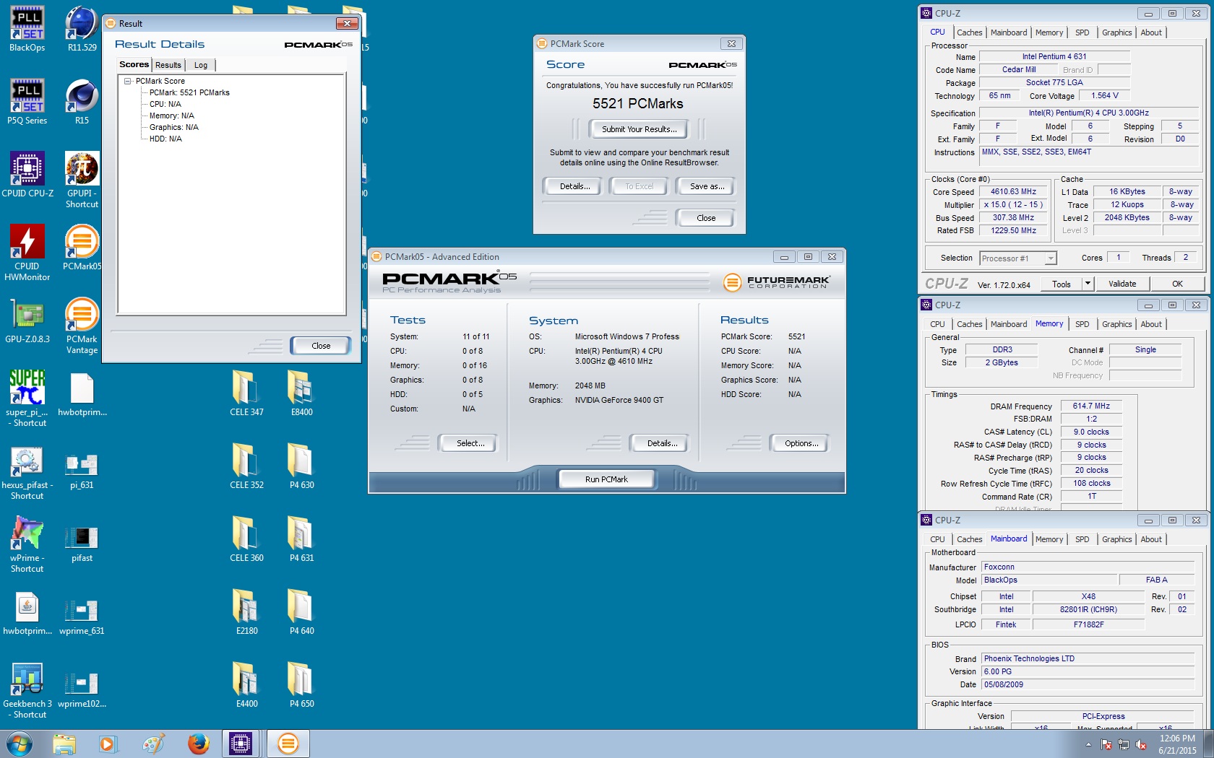Open the wPrime Shortcut desktop icon
The image size is (1214, 758).
coord(27,545)
